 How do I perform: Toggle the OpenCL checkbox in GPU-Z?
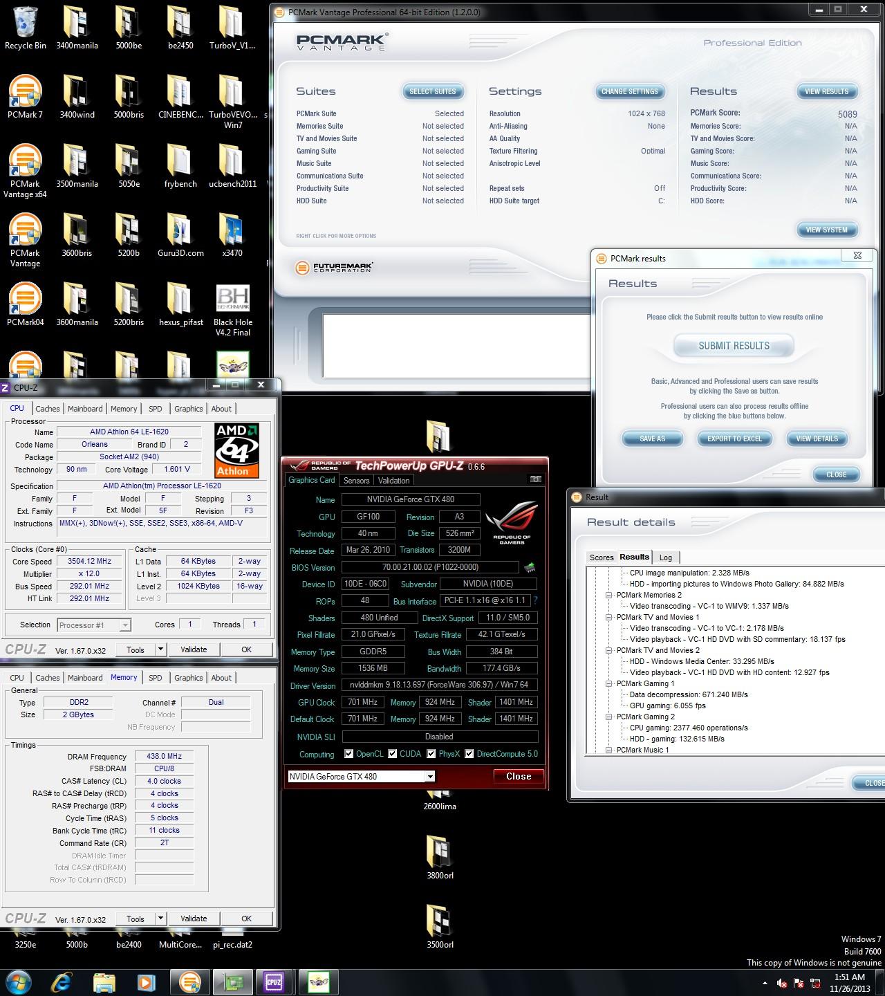click(348, 754)
